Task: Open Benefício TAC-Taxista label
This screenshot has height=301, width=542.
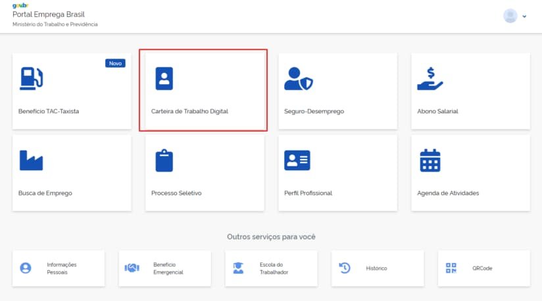Action: click(49, 111)
